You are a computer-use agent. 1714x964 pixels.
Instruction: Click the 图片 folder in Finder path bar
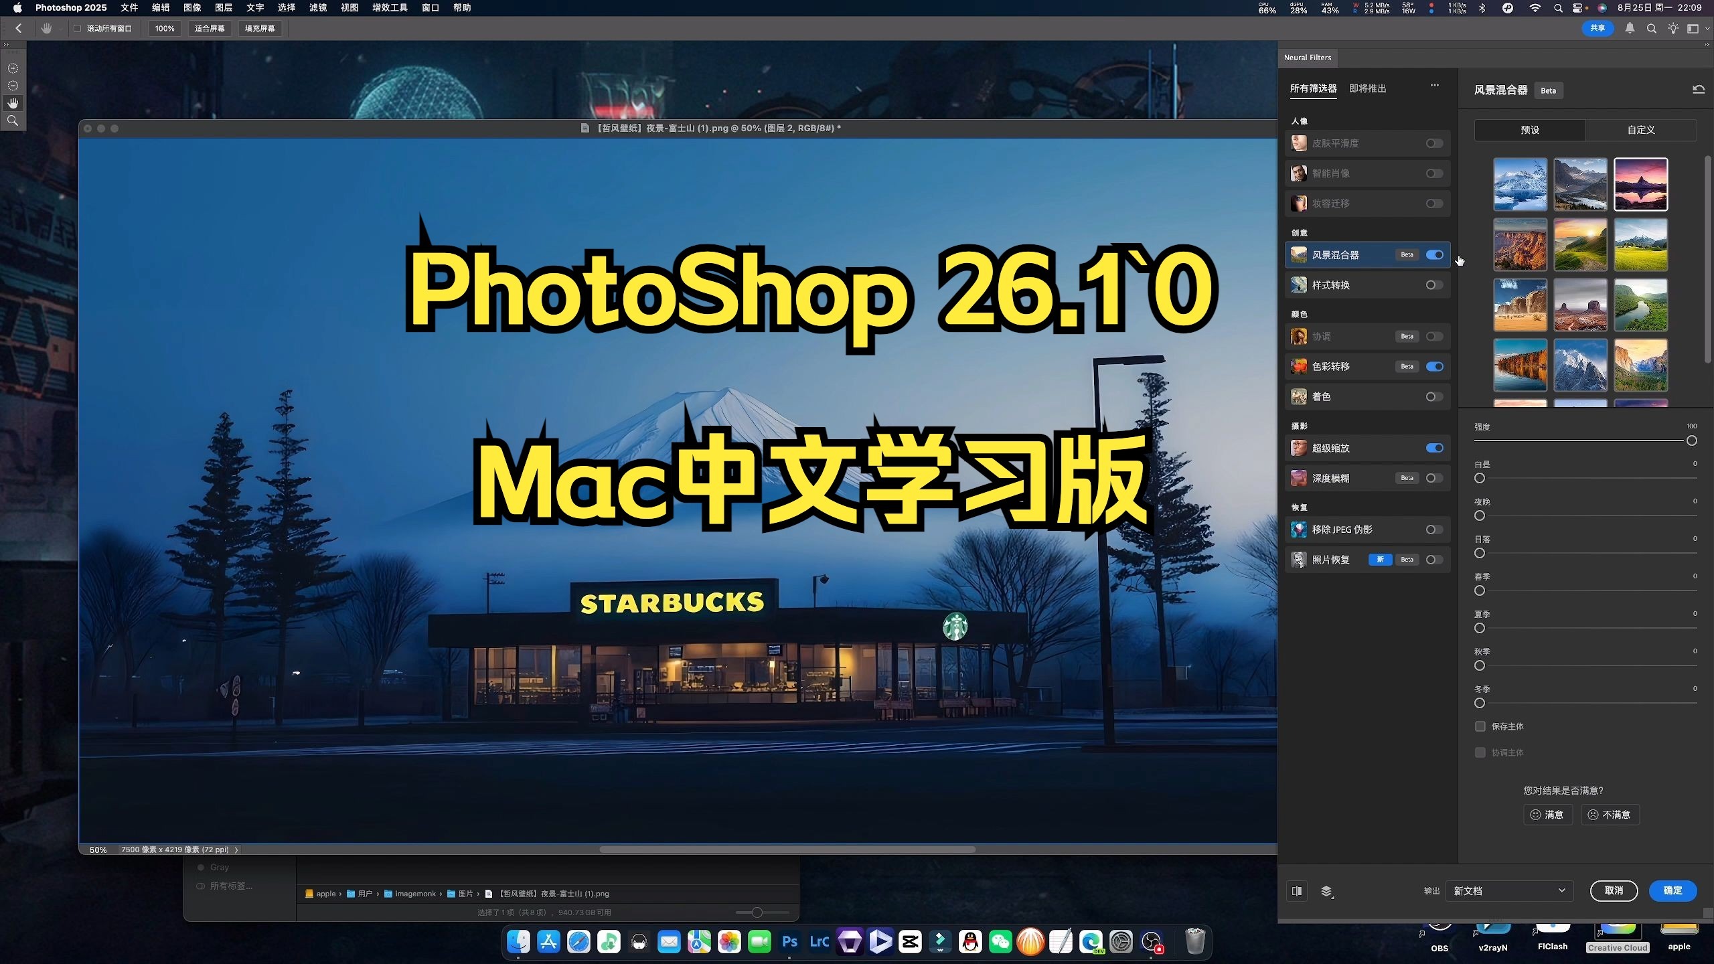460,894
